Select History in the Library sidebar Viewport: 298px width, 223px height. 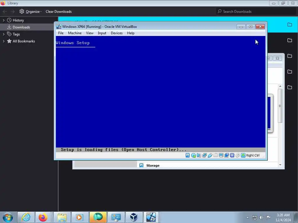pyautogui.click(x=18, y=20)
